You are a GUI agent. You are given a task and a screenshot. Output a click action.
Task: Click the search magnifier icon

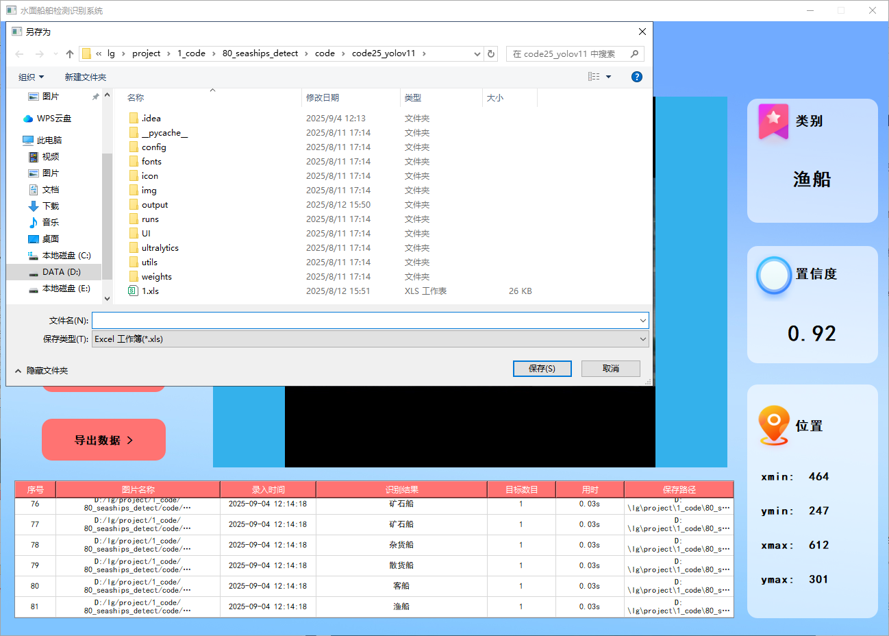(x=635, y=53)
